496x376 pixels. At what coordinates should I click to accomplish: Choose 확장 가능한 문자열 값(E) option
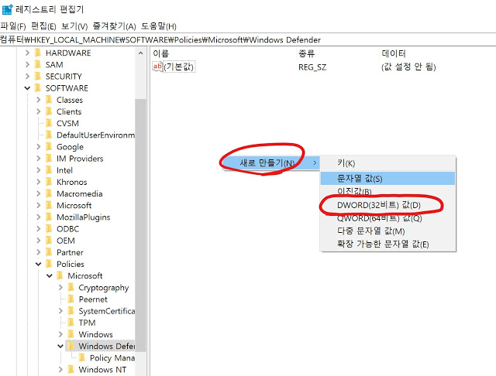(387, 244)
